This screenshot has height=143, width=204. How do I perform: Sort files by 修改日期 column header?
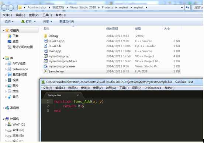(112, 29)
